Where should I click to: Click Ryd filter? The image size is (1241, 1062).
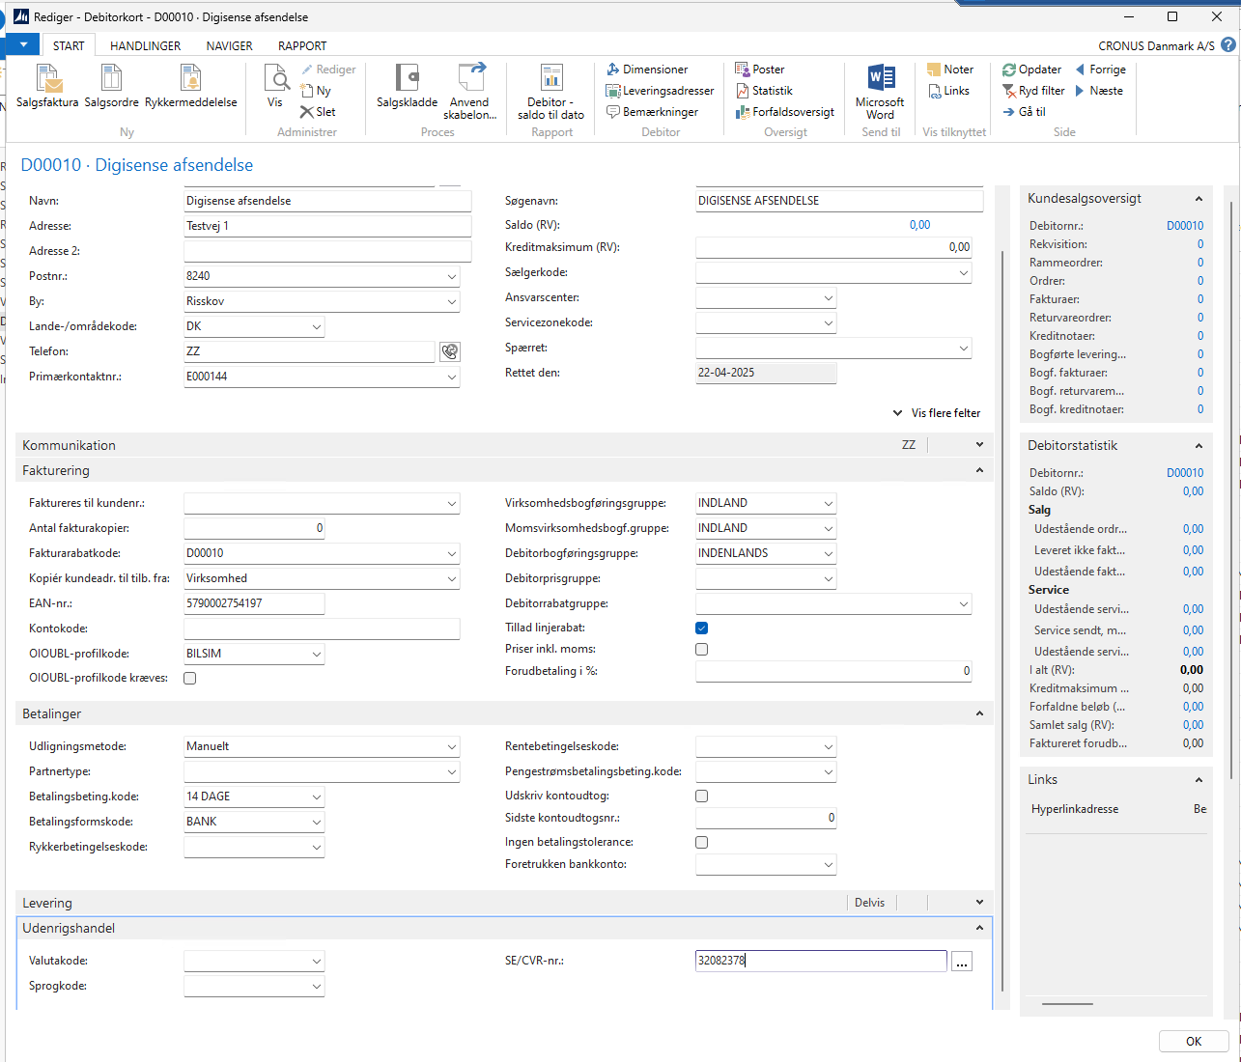click(1033, 91)
